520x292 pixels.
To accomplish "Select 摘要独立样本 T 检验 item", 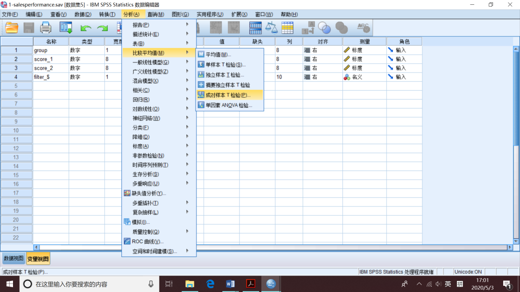I will 230,85.
